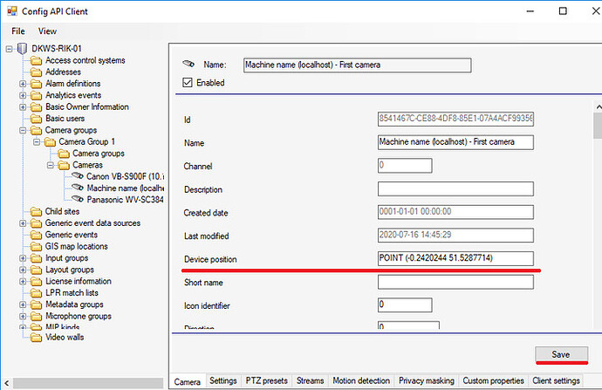Screen dimensions: 602x390
Task: Open the Access control systems folder icon
Action: 36,60
